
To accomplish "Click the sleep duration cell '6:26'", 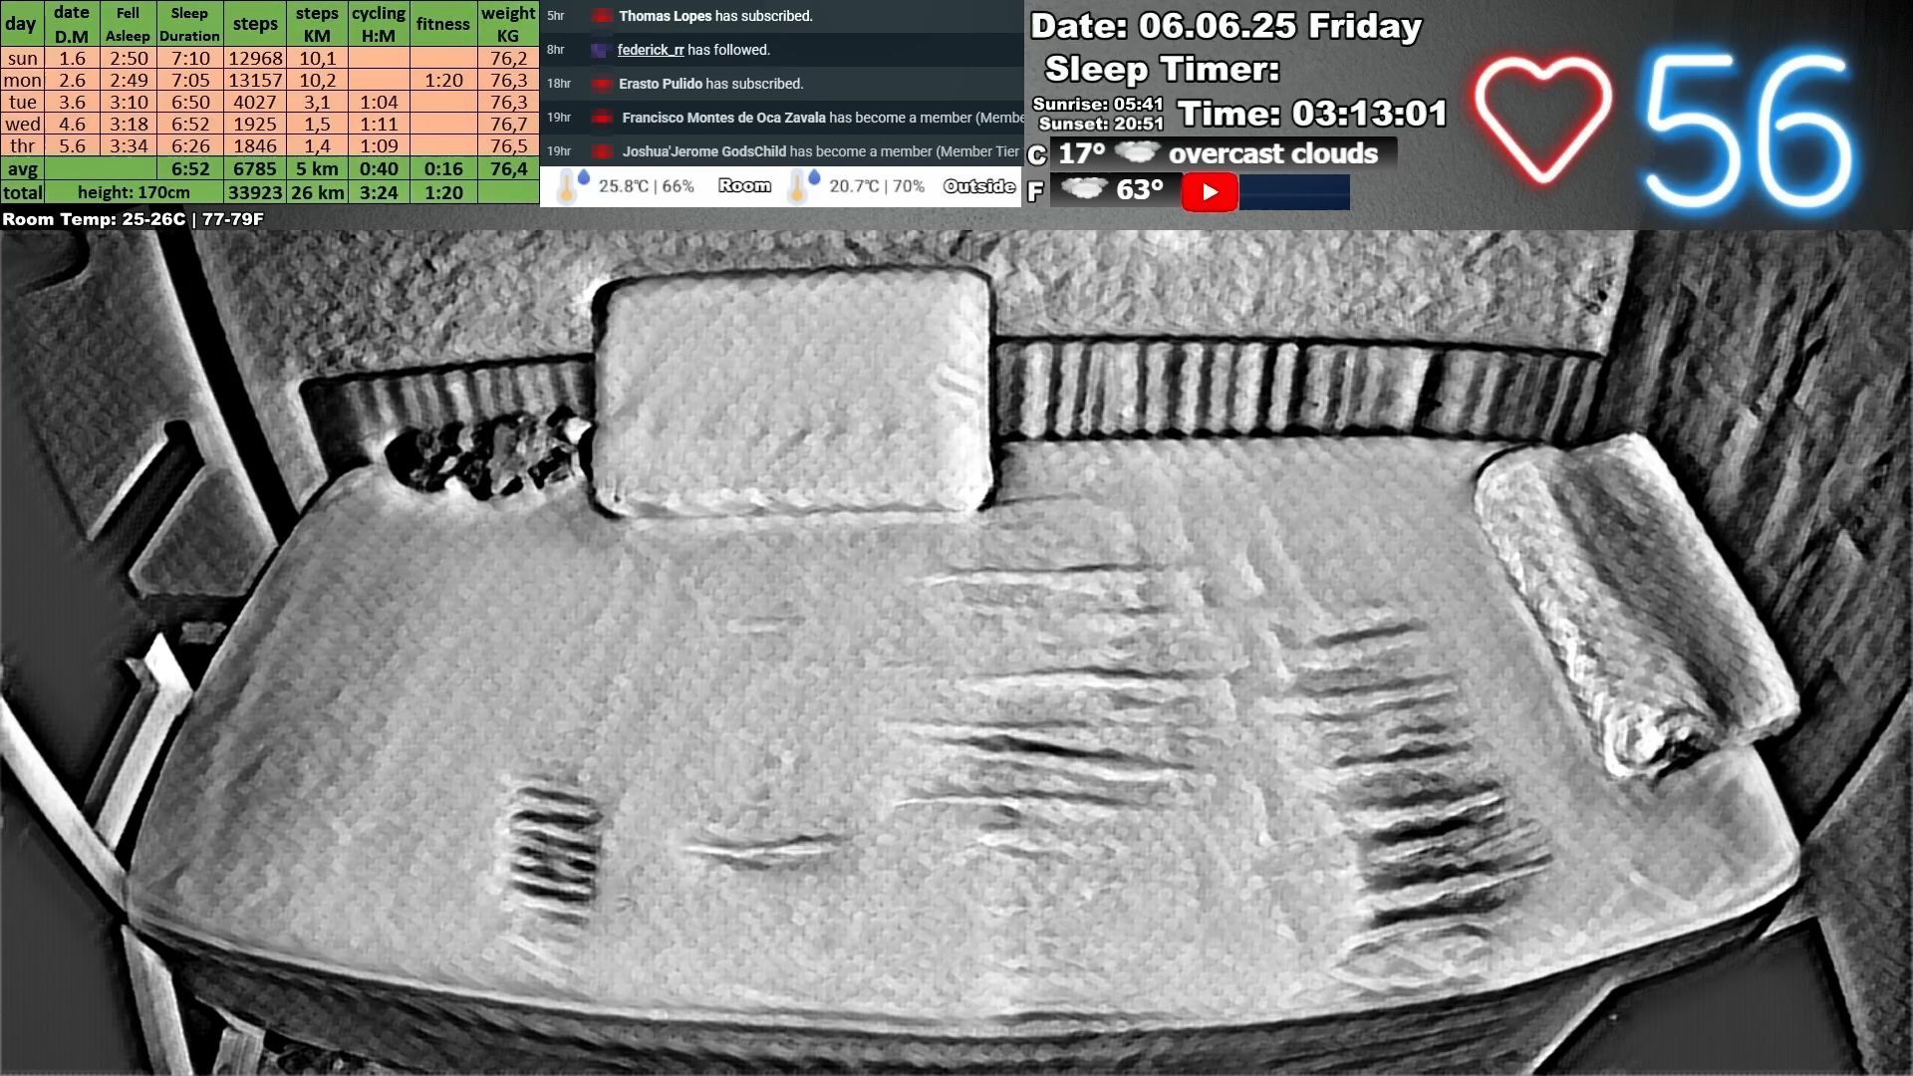I will [x=189, y=145].
